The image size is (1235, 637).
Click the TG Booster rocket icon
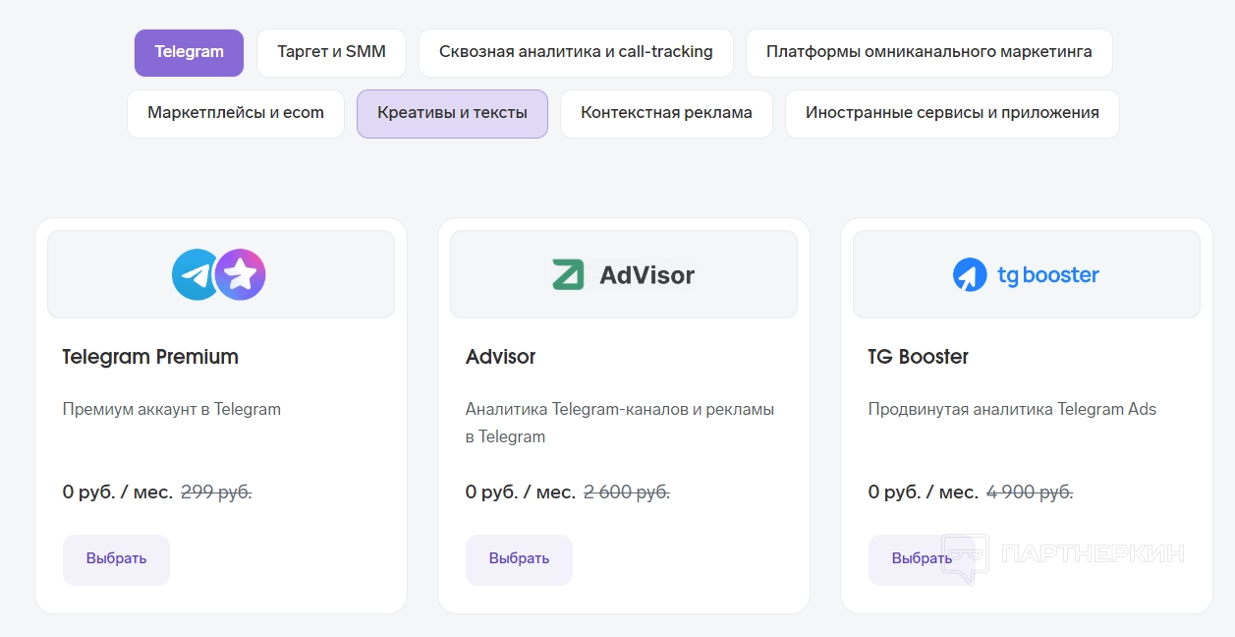click(970, 275)
